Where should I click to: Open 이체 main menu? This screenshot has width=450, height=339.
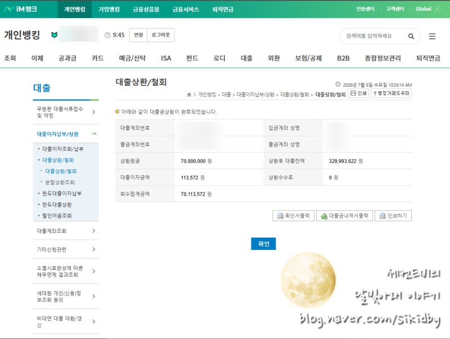(37, 58)
